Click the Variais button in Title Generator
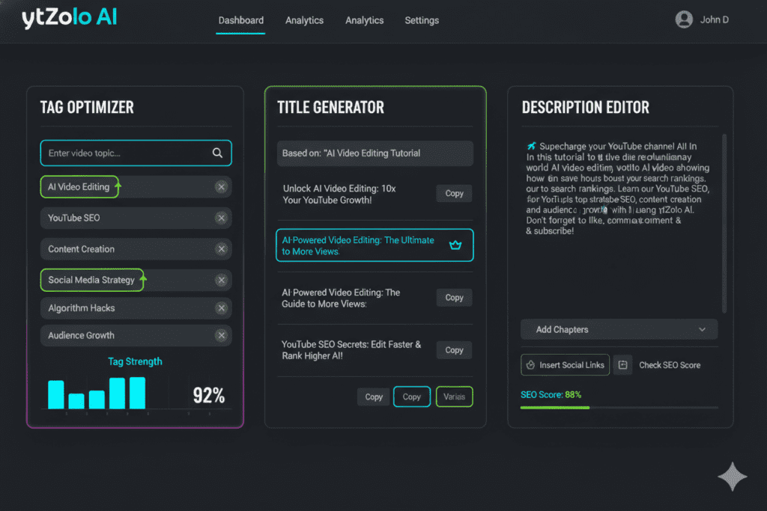This screenshot has width=767, height=511. coord(454,397)
